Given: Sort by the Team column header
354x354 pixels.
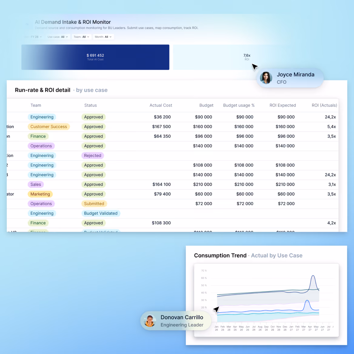Looking at the screenshot, I should pyautogui.click(x=36, y=105).
